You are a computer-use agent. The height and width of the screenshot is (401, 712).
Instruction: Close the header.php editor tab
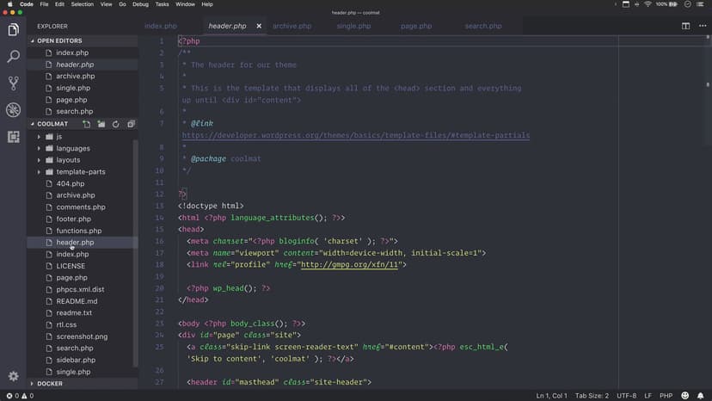[x=258, y=26]
